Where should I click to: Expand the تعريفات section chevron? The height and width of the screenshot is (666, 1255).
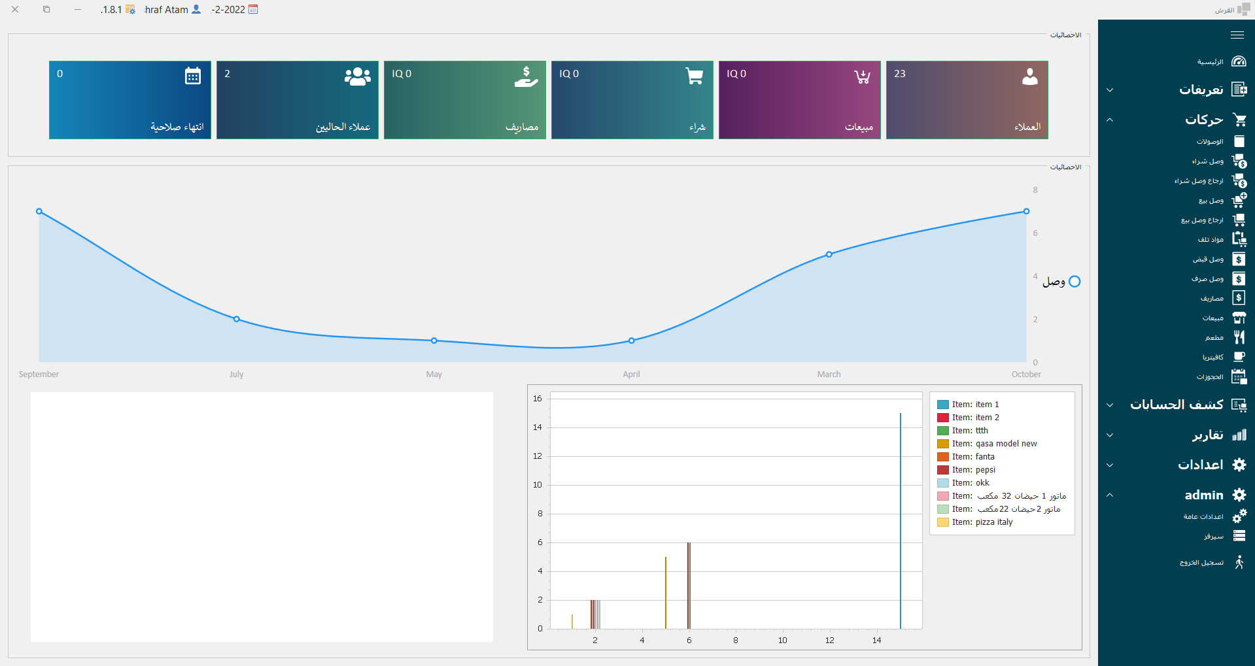(1110, 90)
